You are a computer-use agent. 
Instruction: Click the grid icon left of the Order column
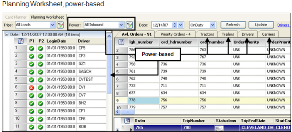[127, 121]
